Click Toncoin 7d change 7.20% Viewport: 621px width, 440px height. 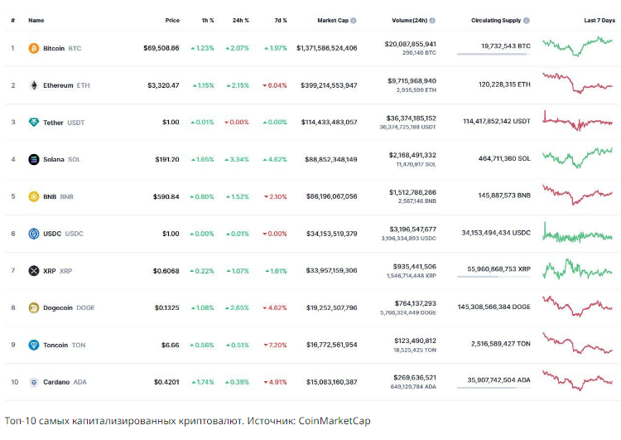[275, 345]
